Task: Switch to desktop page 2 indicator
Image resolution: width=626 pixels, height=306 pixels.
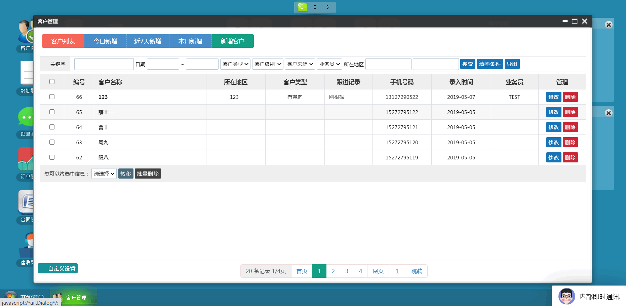Action: coord(315,7)
